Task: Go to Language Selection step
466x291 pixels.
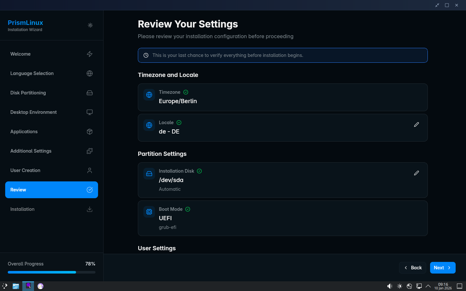Action: pyautogui.click(x=51, y=73)
